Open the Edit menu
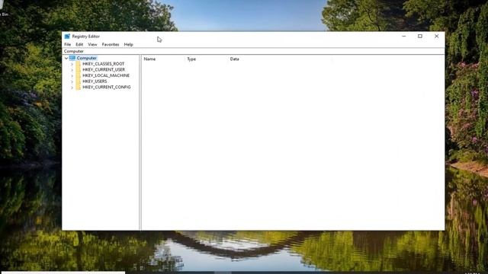This screenshot has height=274, width=488. click(79, 44)
